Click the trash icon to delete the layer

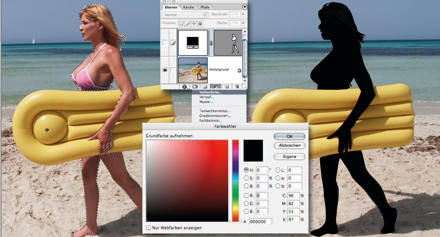click(x=236, y=87)
